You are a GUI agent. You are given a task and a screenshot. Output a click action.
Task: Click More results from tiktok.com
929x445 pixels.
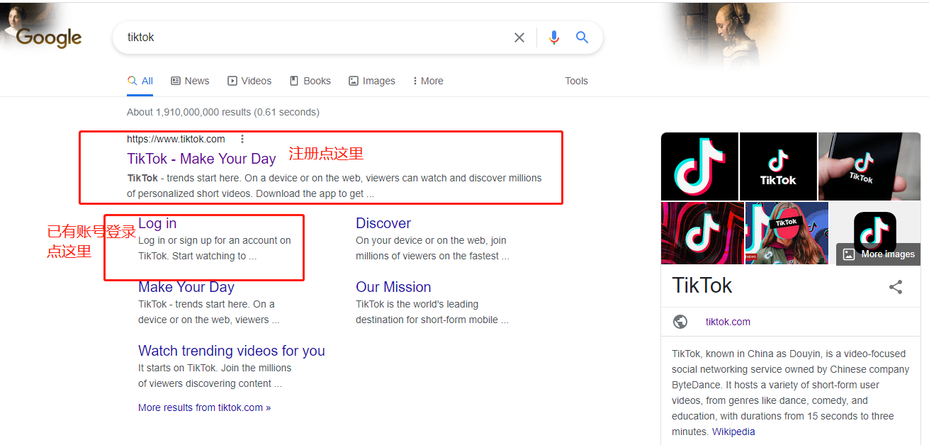click(x=204, y=407)
